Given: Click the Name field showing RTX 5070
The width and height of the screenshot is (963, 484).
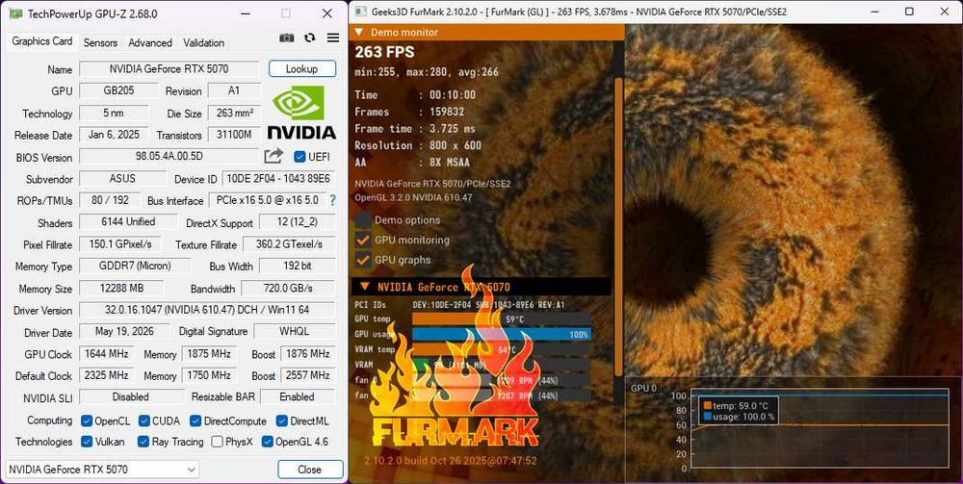Looking at the screenshot, I should coord(169,68).
